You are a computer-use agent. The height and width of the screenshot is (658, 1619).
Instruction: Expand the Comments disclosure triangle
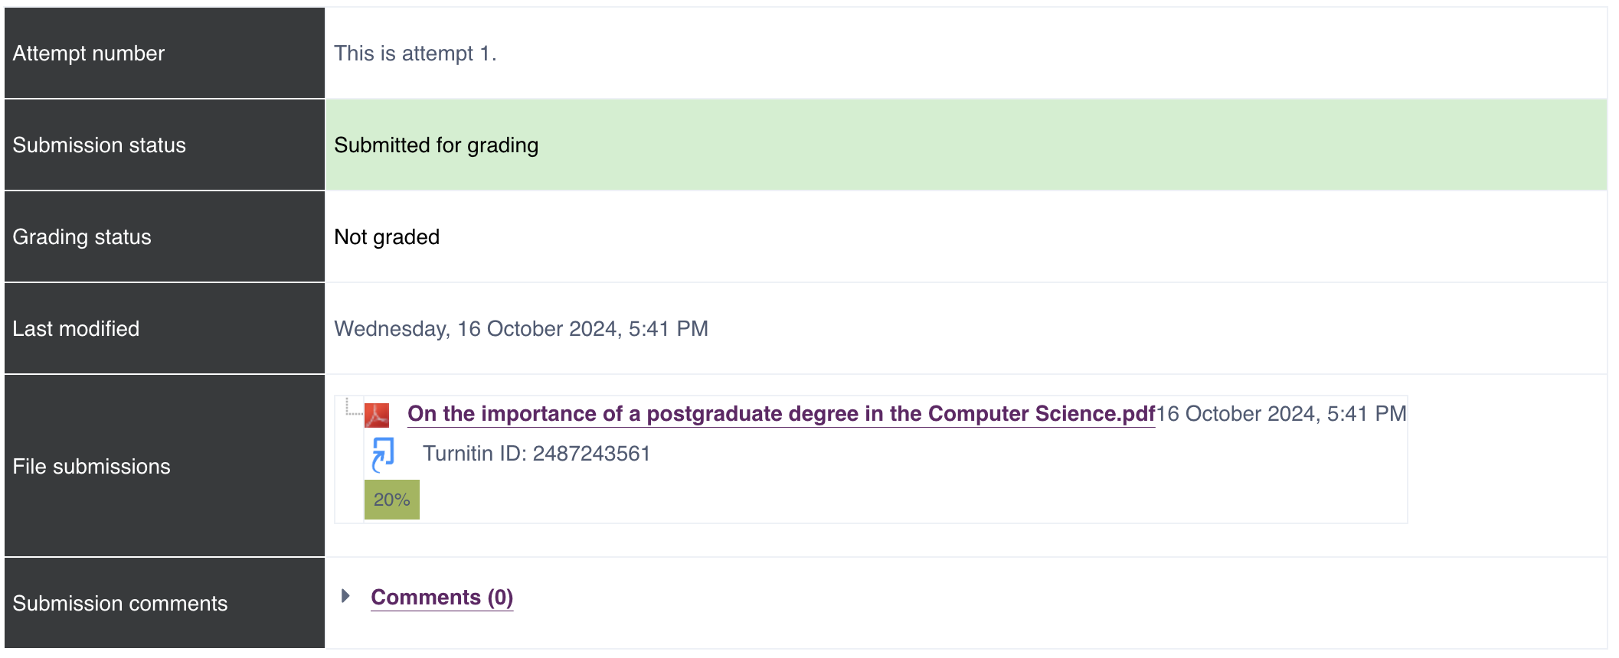345,596
